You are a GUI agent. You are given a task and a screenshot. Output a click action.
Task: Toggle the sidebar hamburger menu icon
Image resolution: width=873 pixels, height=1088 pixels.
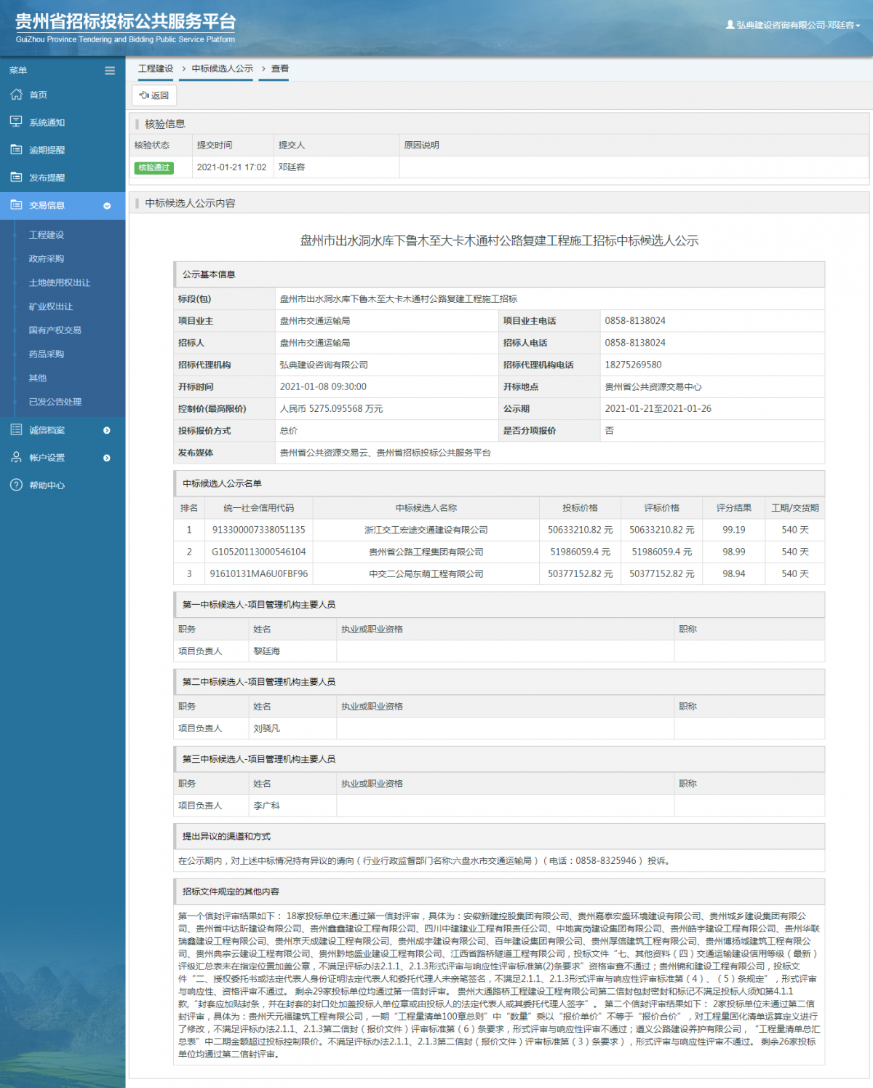point(110,71)
